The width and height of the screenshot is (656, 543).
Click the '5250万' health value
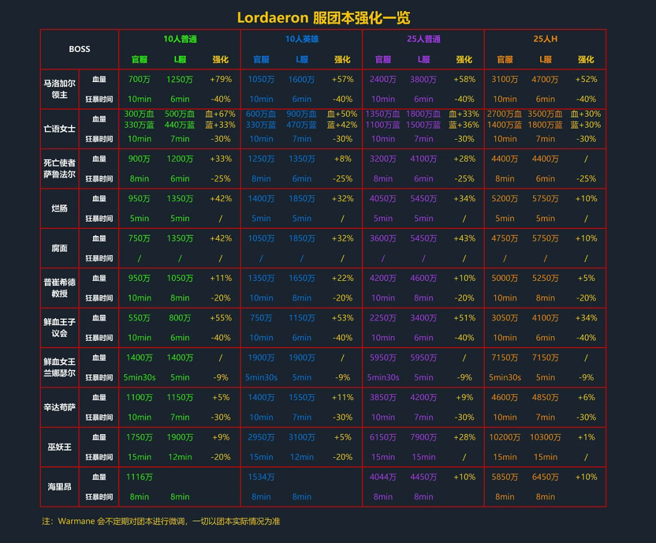pyautogui.click(x=545, y=278)
